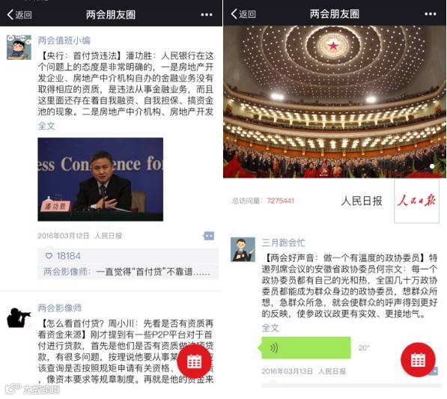Tap the right screen's 返回 back arrow
The width and height of the screenshot is (447, 399).
243,14
